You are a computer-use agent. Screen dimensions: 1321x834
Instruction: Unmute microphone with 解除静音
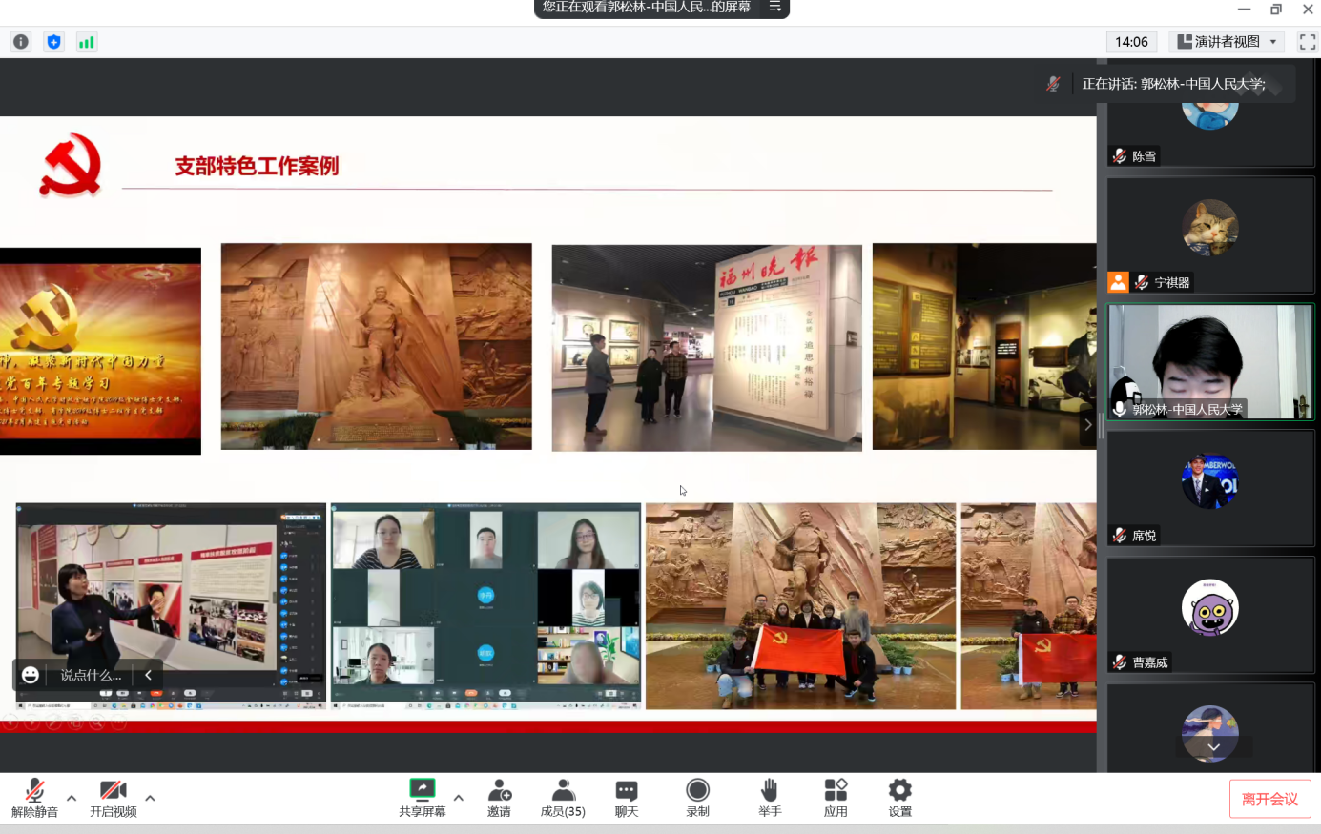pyautogui.click(x=34, y=798)
